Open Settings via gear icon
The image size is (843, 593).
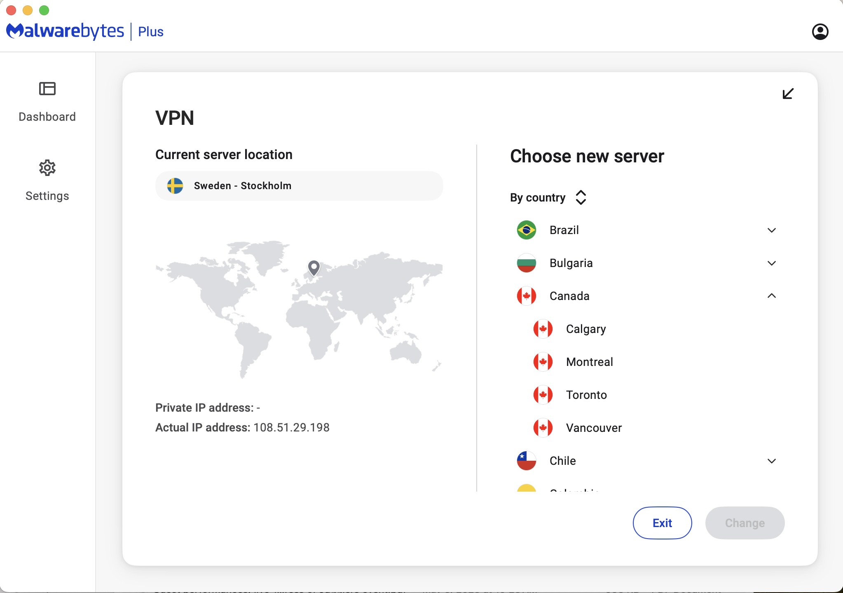(x=47, y=168)
